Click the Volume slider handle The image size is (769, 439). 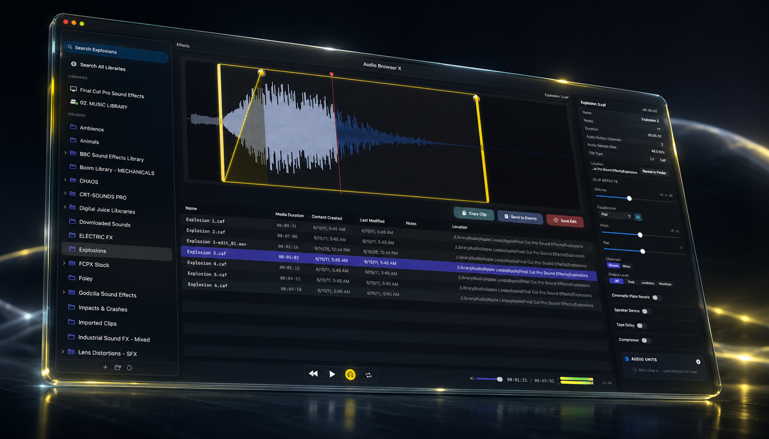coord(629,198)
